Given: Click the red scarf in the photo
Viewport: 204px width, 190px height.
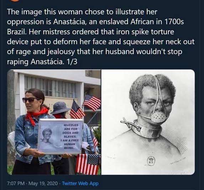Looking at the screenshot, I should [x=36, y=115].
